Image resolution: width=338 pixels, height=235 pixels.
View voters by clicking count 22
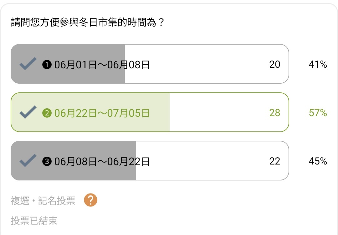point(275,161)
